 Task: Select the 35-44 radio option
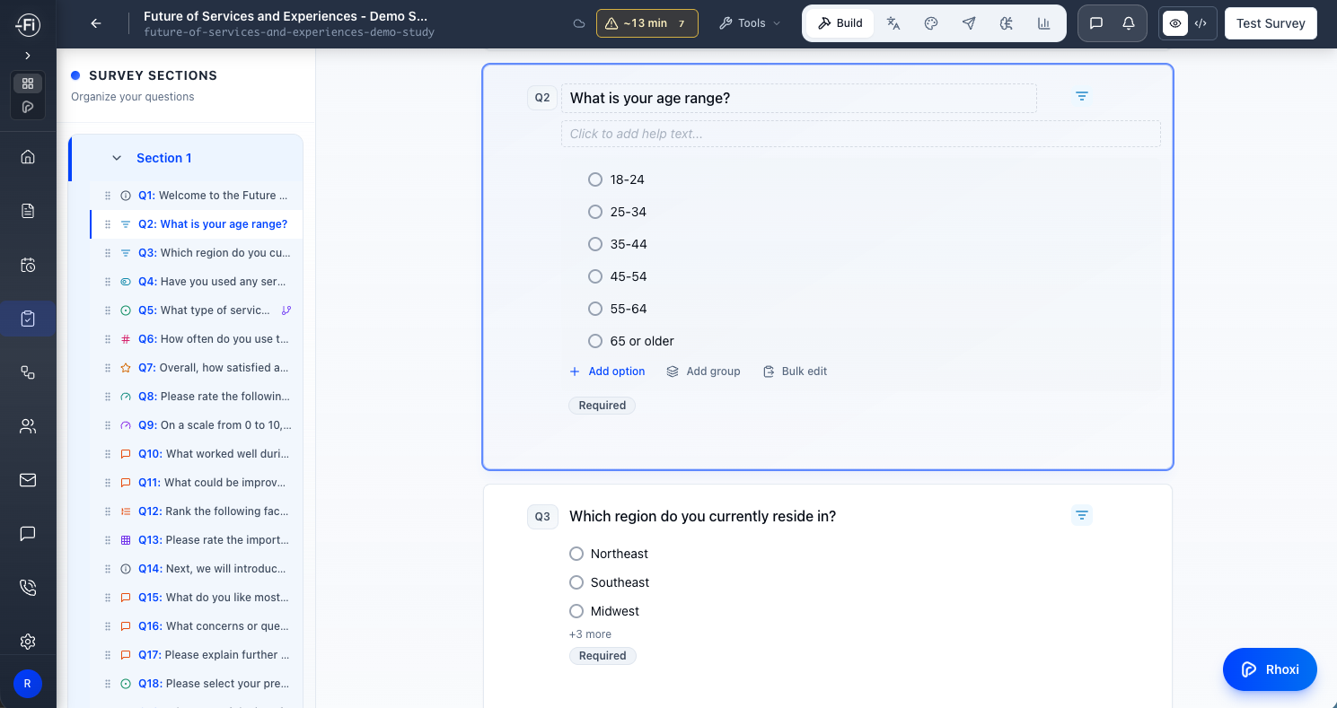pos(594,244)
